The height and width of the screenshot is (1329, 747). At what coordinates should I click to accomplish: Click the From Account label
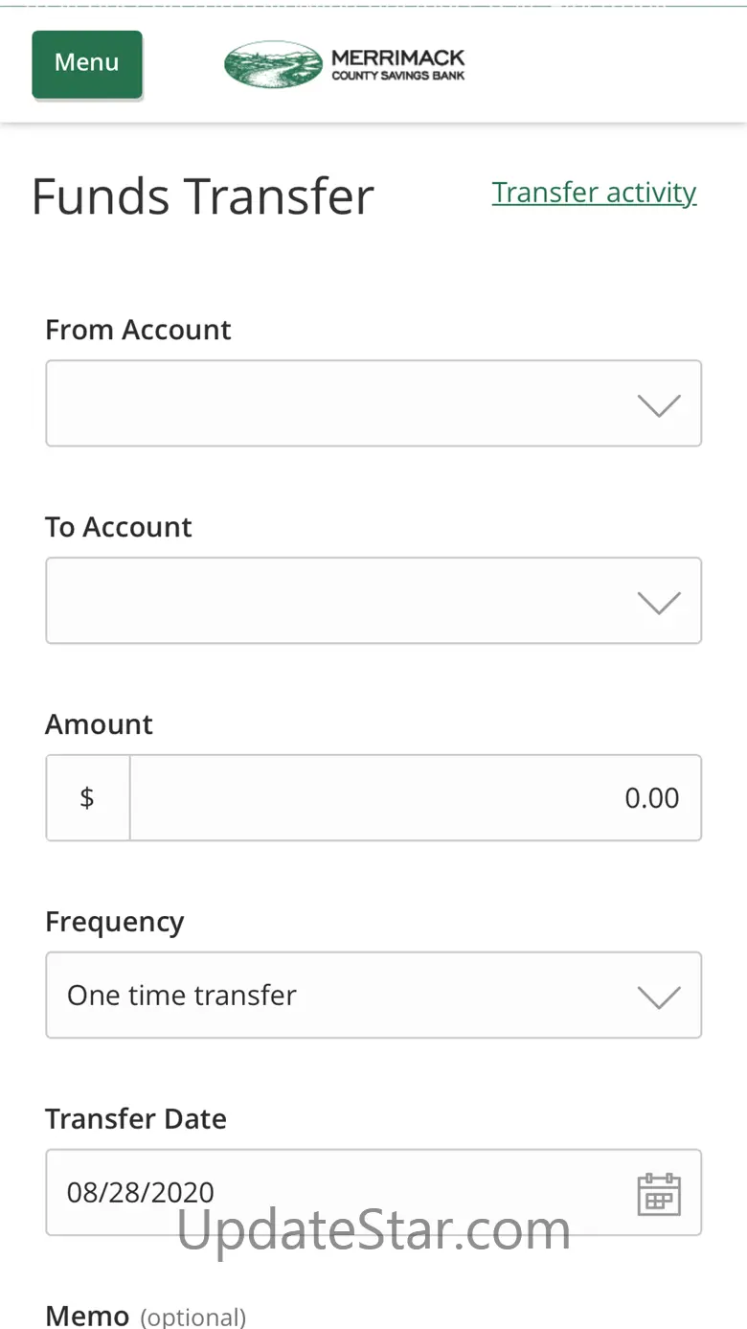(x=138, y=330)
